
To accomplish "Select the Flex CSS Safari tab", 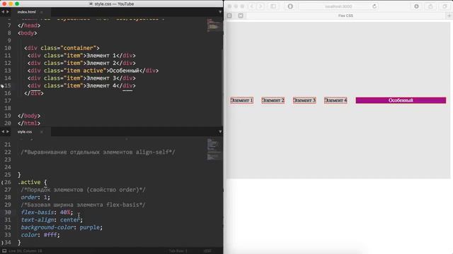I will [x=345, y=16].
